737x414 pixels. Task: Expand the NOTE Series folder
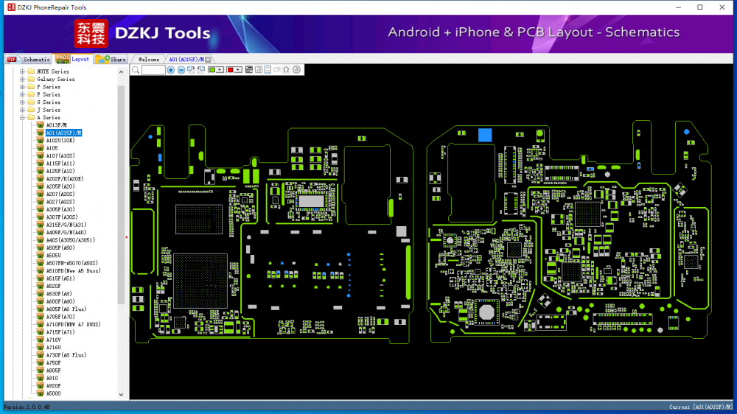pyautogui.click(x=22, y=71)
